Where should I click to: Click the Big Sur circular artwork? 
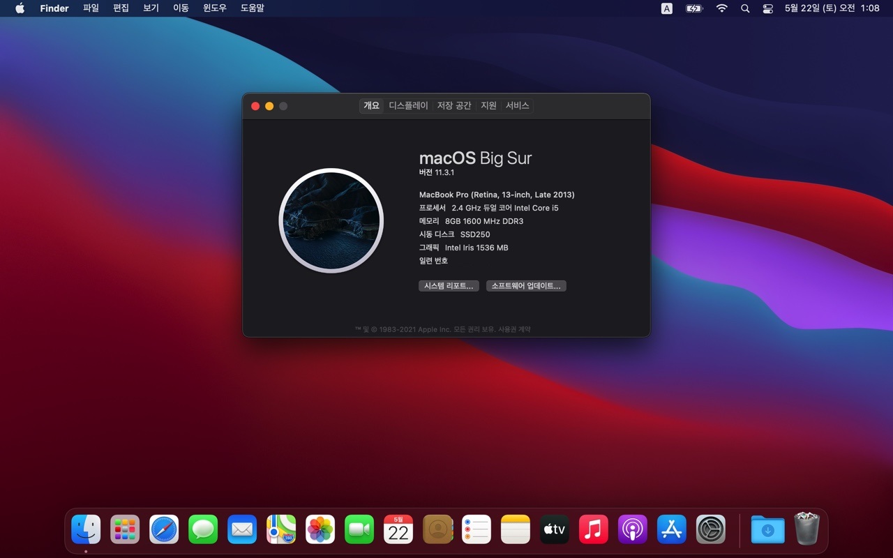pyautogui.click(x=331, y=220)
